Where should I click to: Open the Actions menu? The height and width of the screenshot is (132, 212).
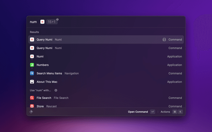tap(165, 112)
